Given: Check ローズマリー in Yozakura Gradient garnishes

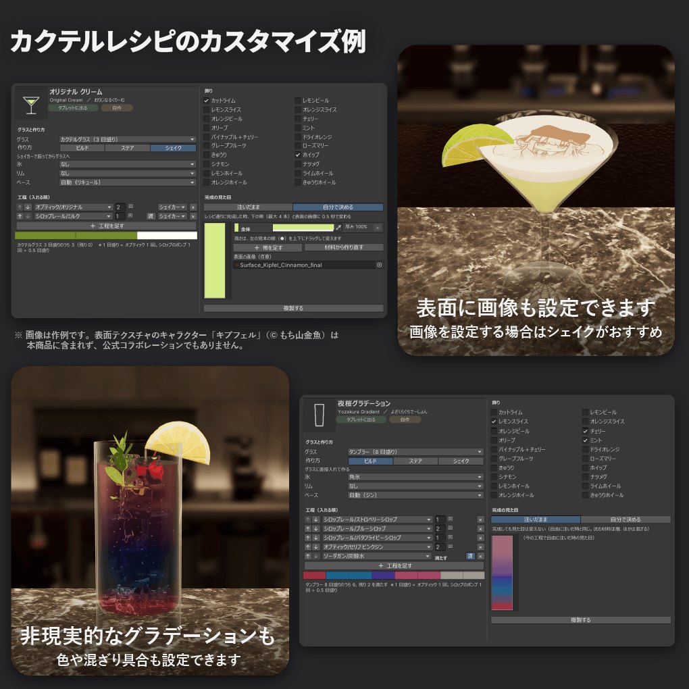Looking at the screenshot, I should [585, 459].
